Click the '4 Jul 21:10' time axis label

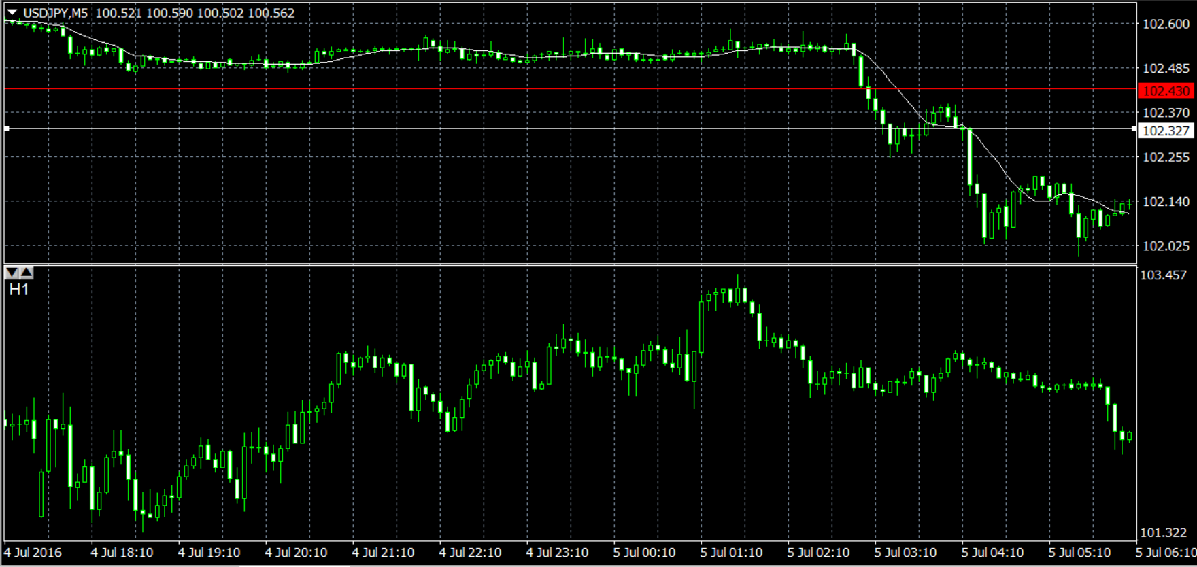(383, 553)
